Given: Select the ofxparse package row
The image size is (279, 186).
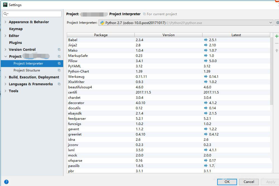Looking at the screenshot, I should (169, 161).
